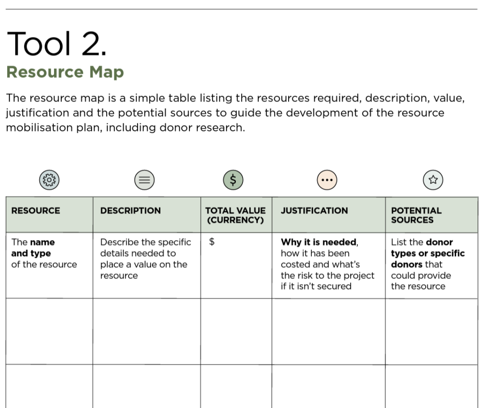The image size is (486, 408).
Task: Click the "The name and type" guidance cell
Action: [44, 253]
